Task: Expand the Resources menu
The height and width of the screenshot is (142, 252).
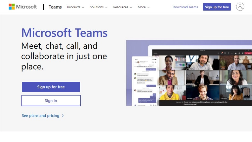Action: point(122,7)
